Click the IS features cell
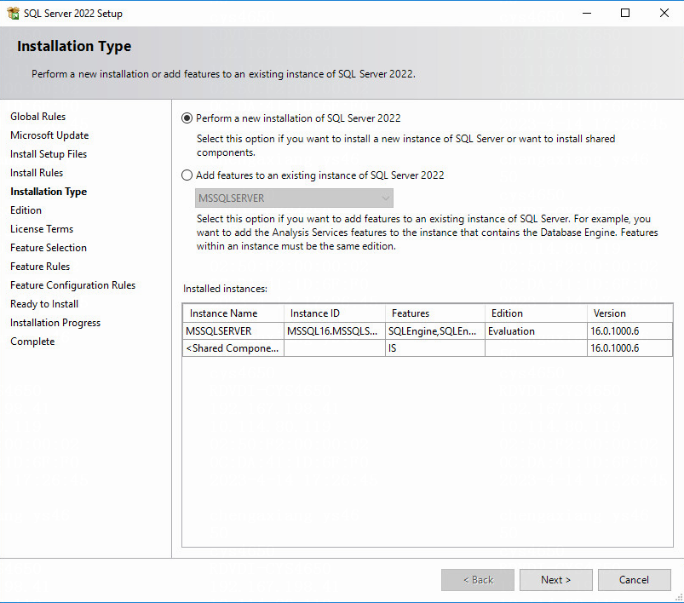 435,348
